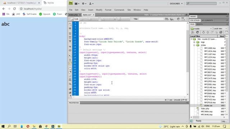Open the INSERT panel tab

click(x=193, y=16)
